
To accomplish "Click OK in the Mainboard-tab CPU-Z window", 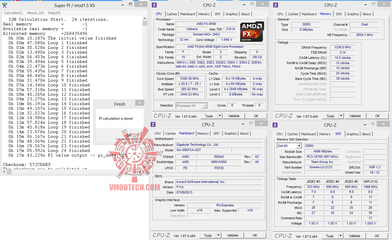I will (255, 235).
